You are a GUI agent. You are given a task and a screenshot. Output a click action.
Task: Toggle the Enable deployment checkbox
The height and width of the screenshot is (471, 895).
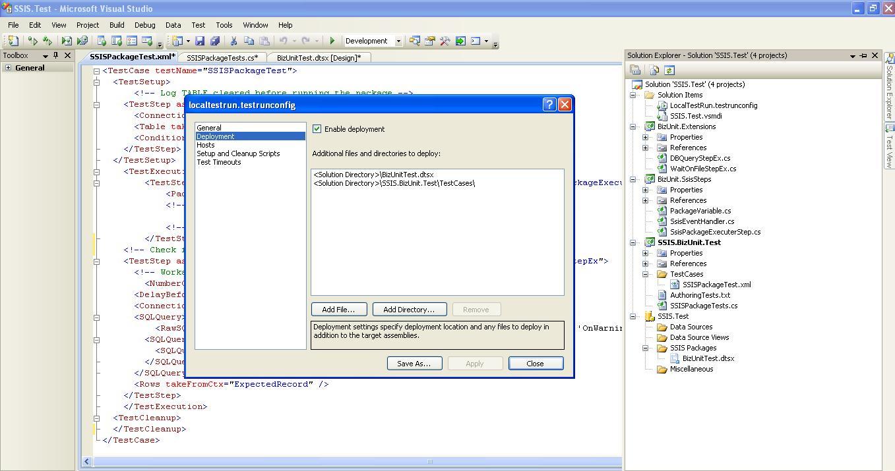[x=317, y=128]
